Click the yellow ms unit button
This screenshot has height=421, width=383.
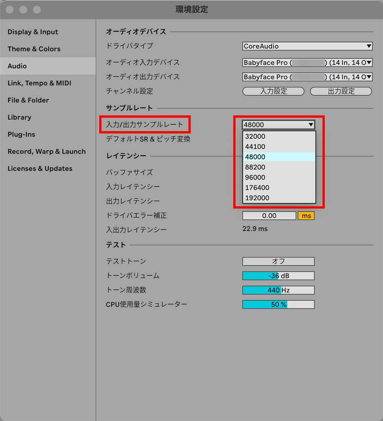306,215
